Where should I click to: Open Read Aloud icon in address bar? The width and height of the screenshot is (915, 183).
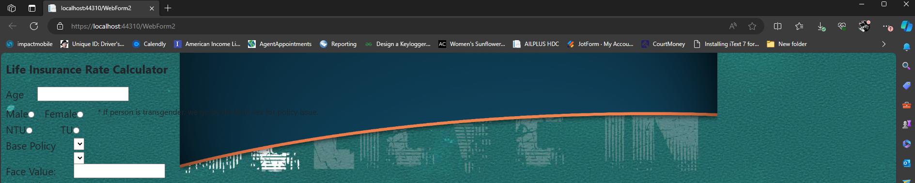point(733,26)
